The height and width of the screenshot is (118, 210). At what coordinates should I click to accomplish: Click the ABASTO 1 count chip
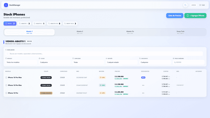[x=24, y=24]
